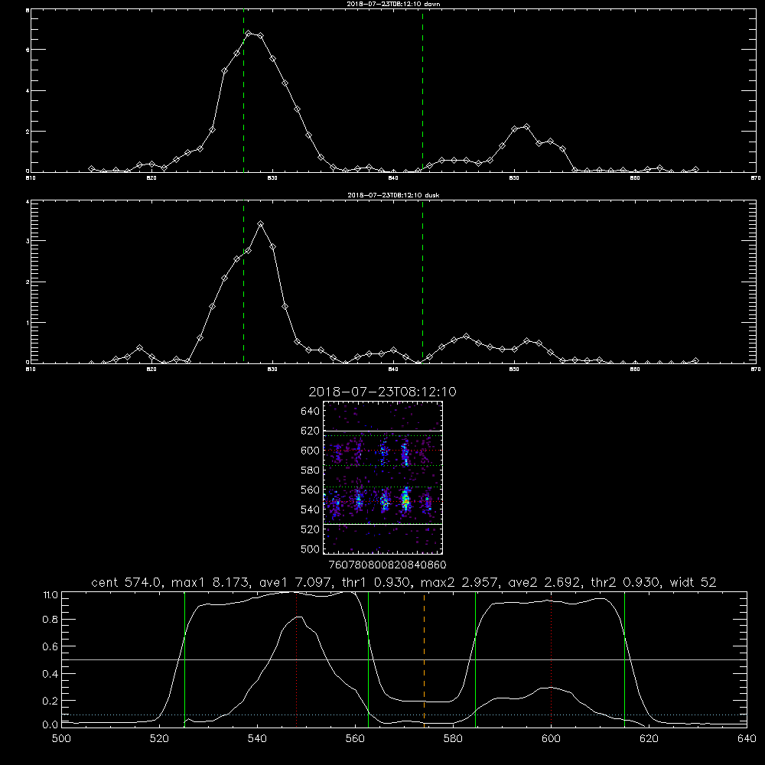The width and height of the screenshot is (765, 765).
Task: Click the '580' y-axis label beside spectral image
Action: tap(311, 470)
